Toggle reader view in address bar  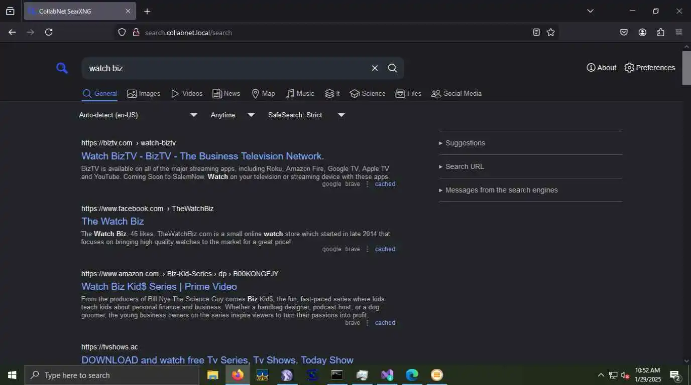(x=536, y=32)
